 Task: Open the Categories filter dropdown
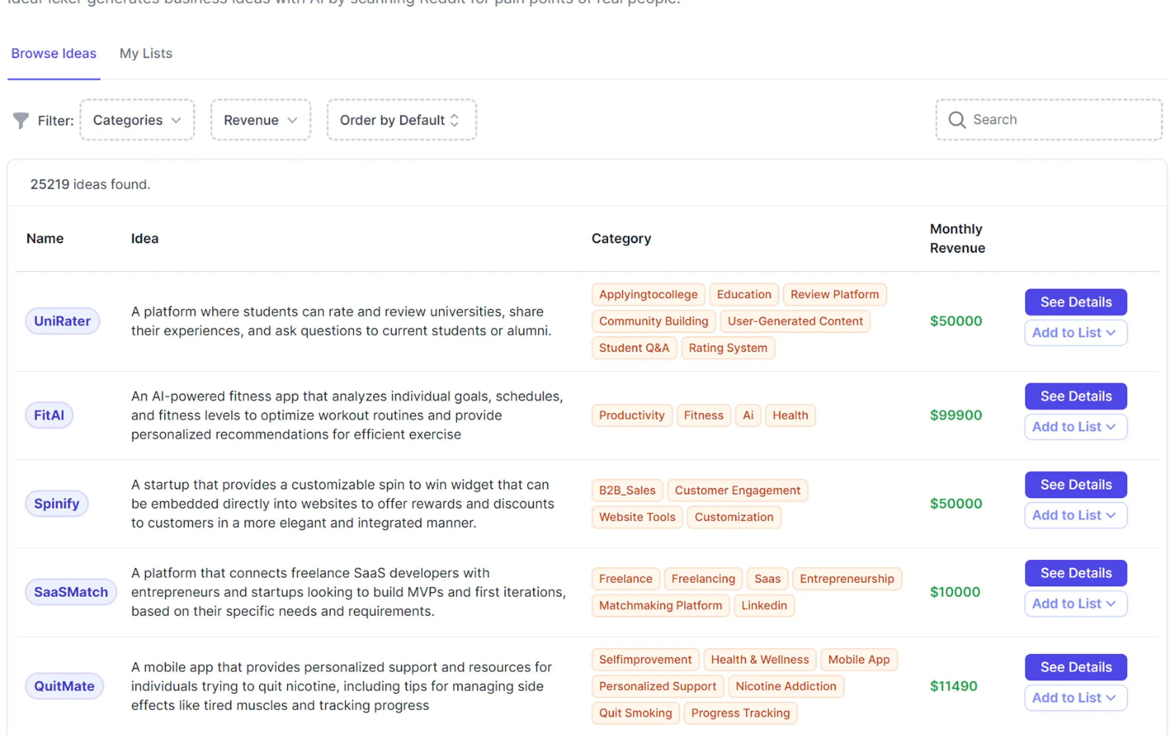pos(137,120)
